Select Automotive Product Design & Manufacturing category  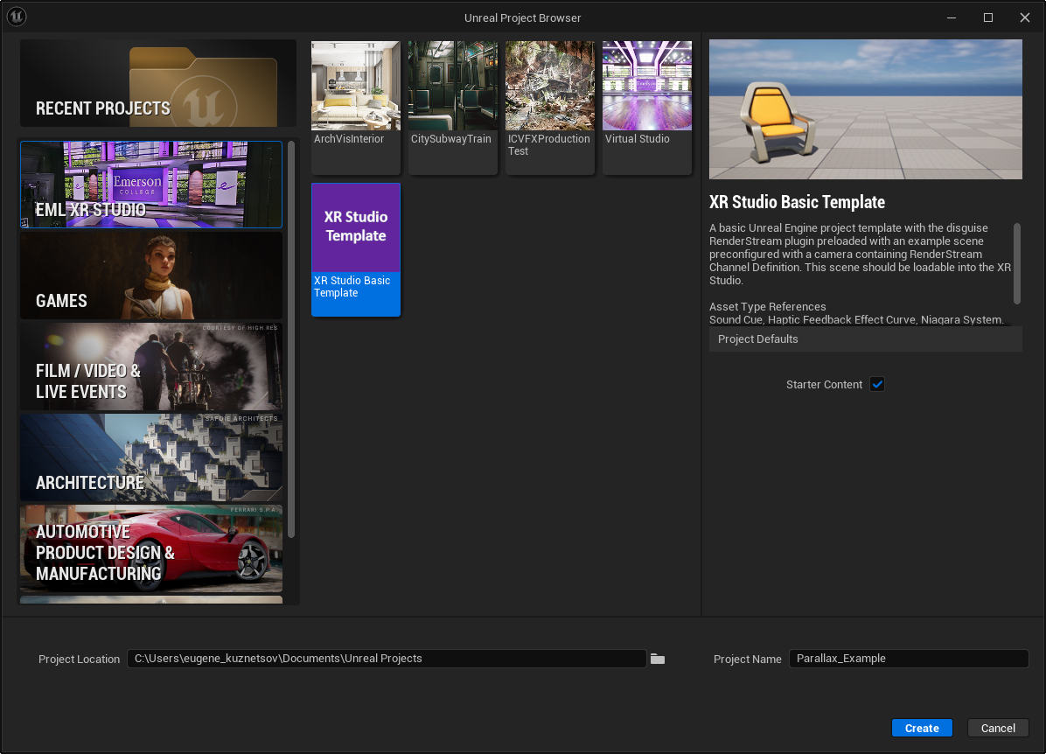click(151, 548)
